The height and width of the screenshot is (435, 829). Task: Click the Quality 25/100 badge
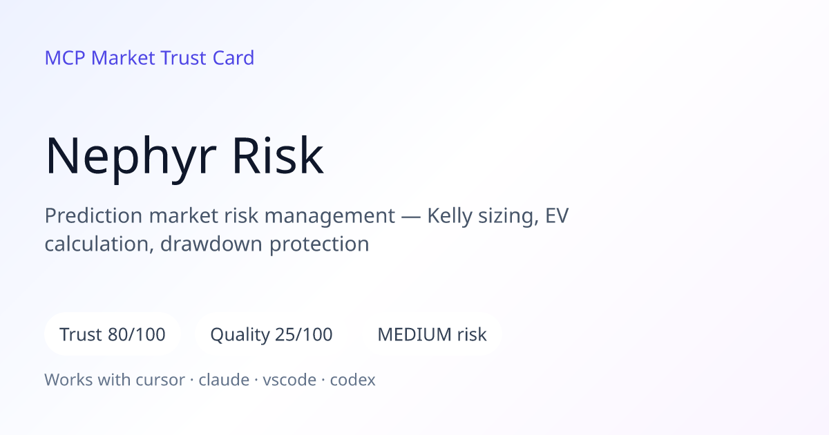(x=271, y=335)
